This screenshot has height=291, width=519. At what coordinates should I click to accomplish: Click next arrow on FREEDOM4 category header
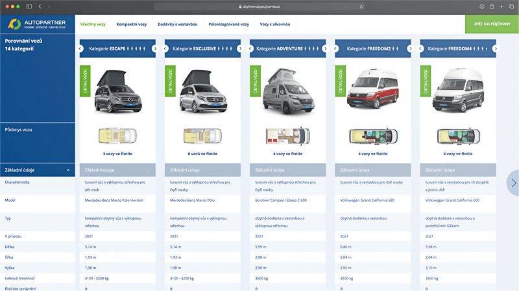pyautogui.click(x=496, y=48)
